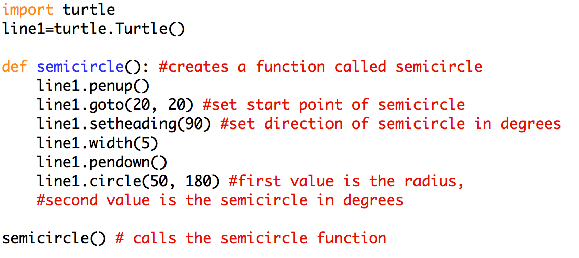Image resolution: width=579 pixels, height=258 pixels.
Task: Click the 'creates a function called semicircle' comment
Action: [320, 67]
